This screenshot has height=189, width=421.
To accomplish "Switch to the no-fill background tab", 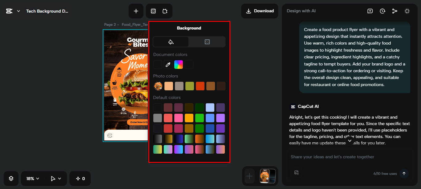I will click(x=207, y=41).
